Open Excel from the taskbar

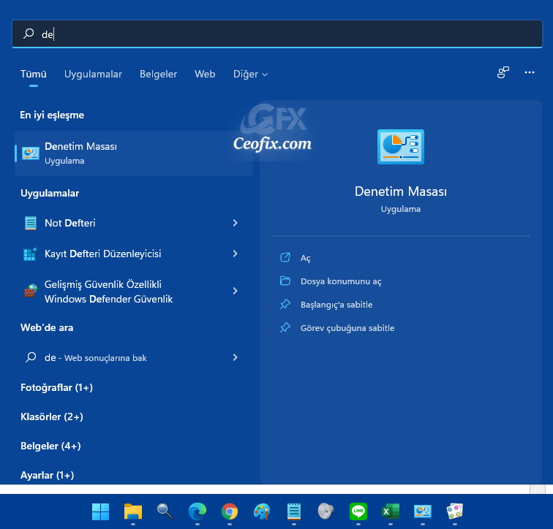[x=391, y=511]
